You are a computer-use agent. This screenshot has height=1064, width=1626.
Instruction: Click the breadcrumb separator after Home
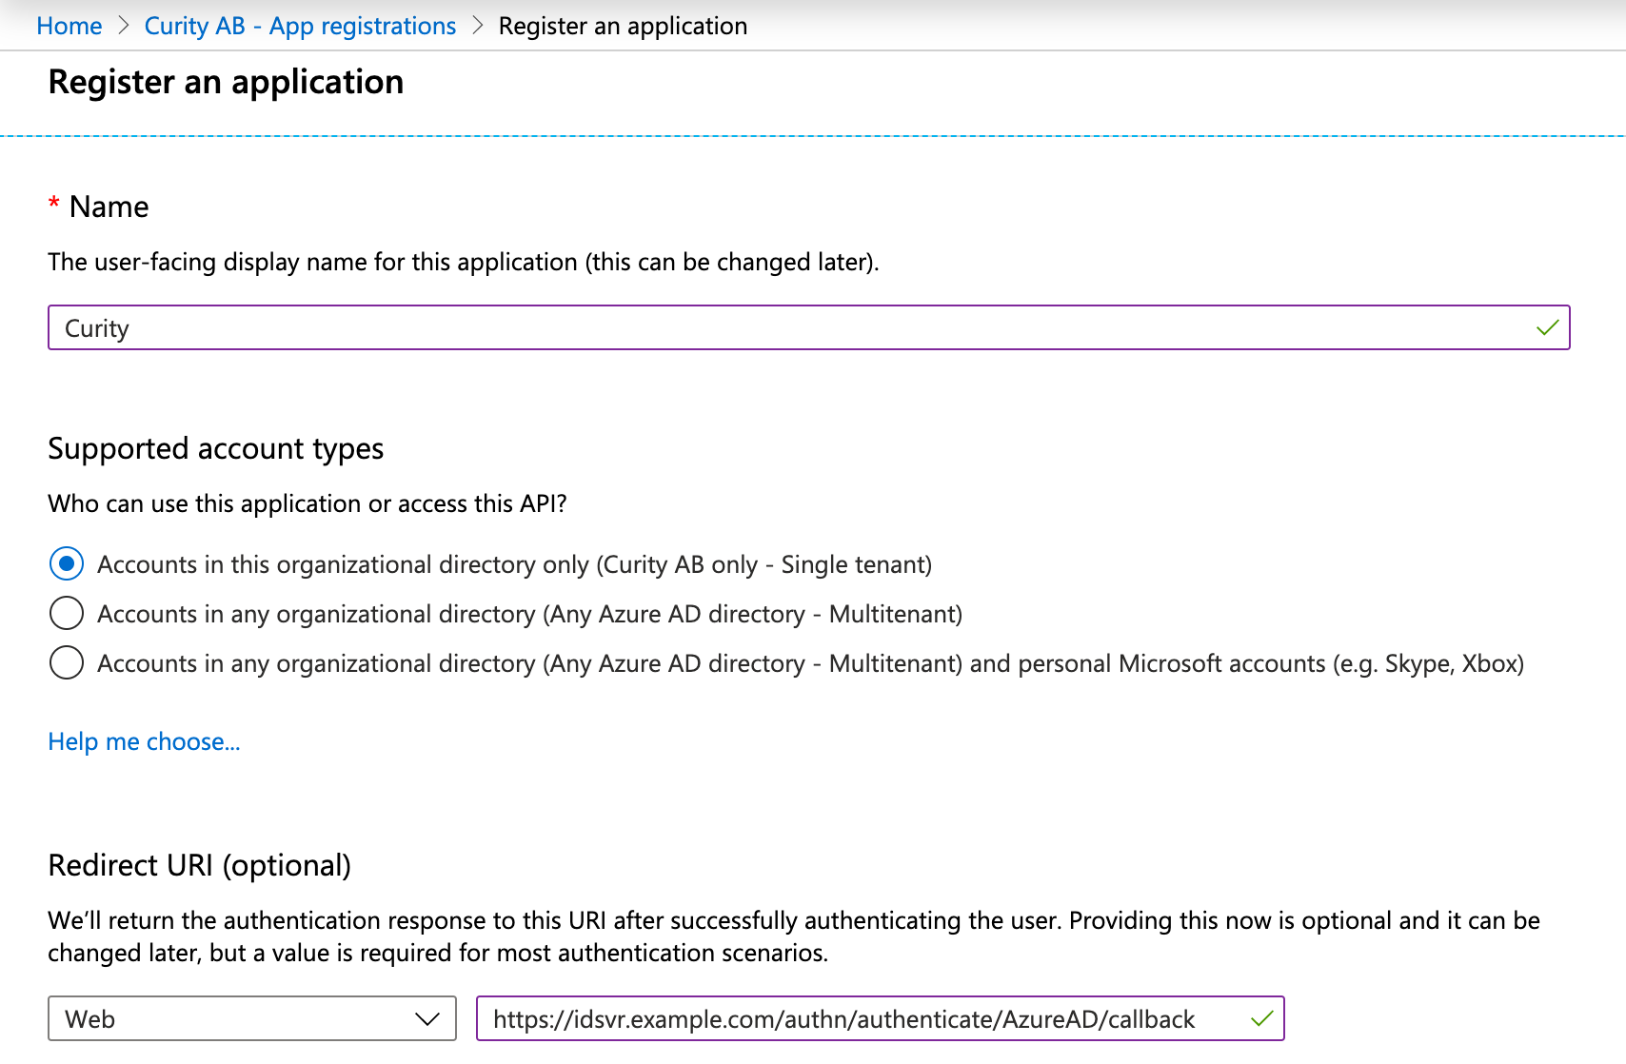click(x=124, y=26)
